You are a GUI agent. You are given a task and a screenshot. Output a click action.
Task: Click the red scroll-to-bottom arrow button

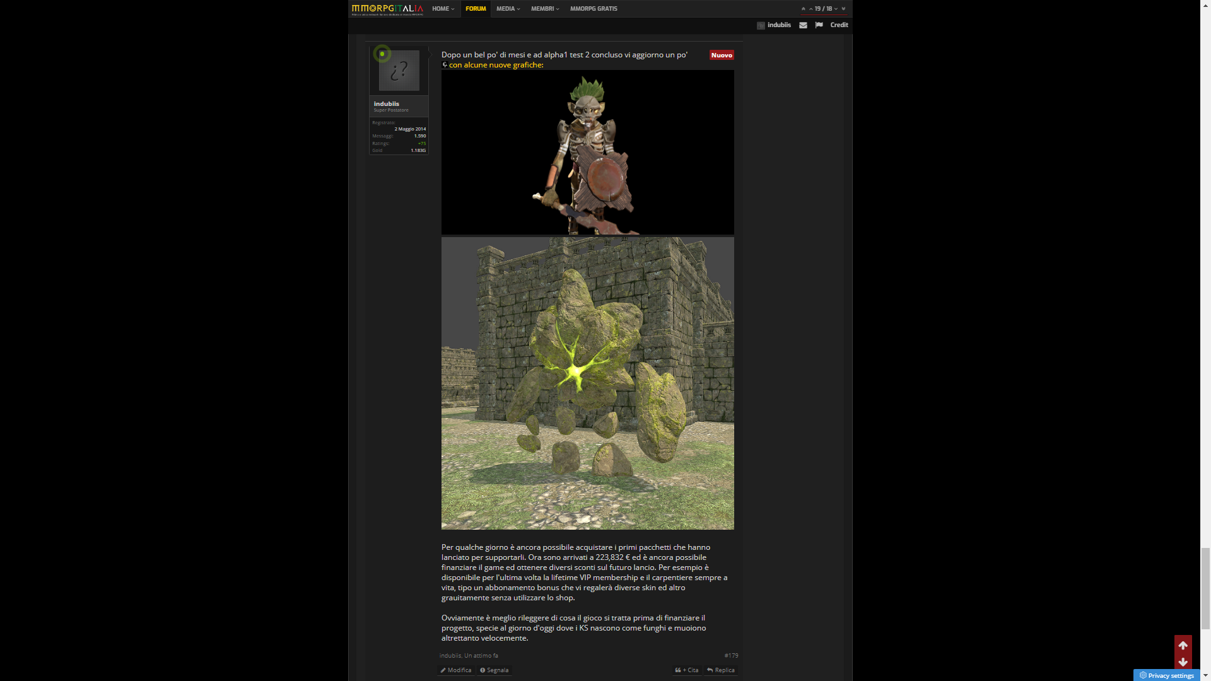(x=1183, y=661)
